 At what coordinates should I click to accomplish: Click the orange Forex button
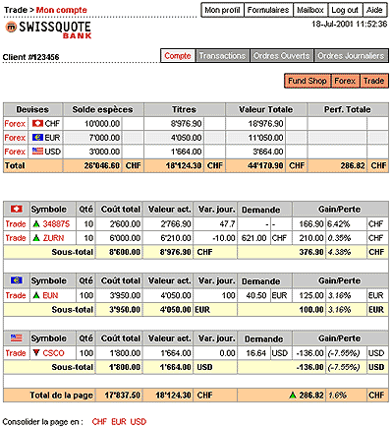click(x=345, y=81)
